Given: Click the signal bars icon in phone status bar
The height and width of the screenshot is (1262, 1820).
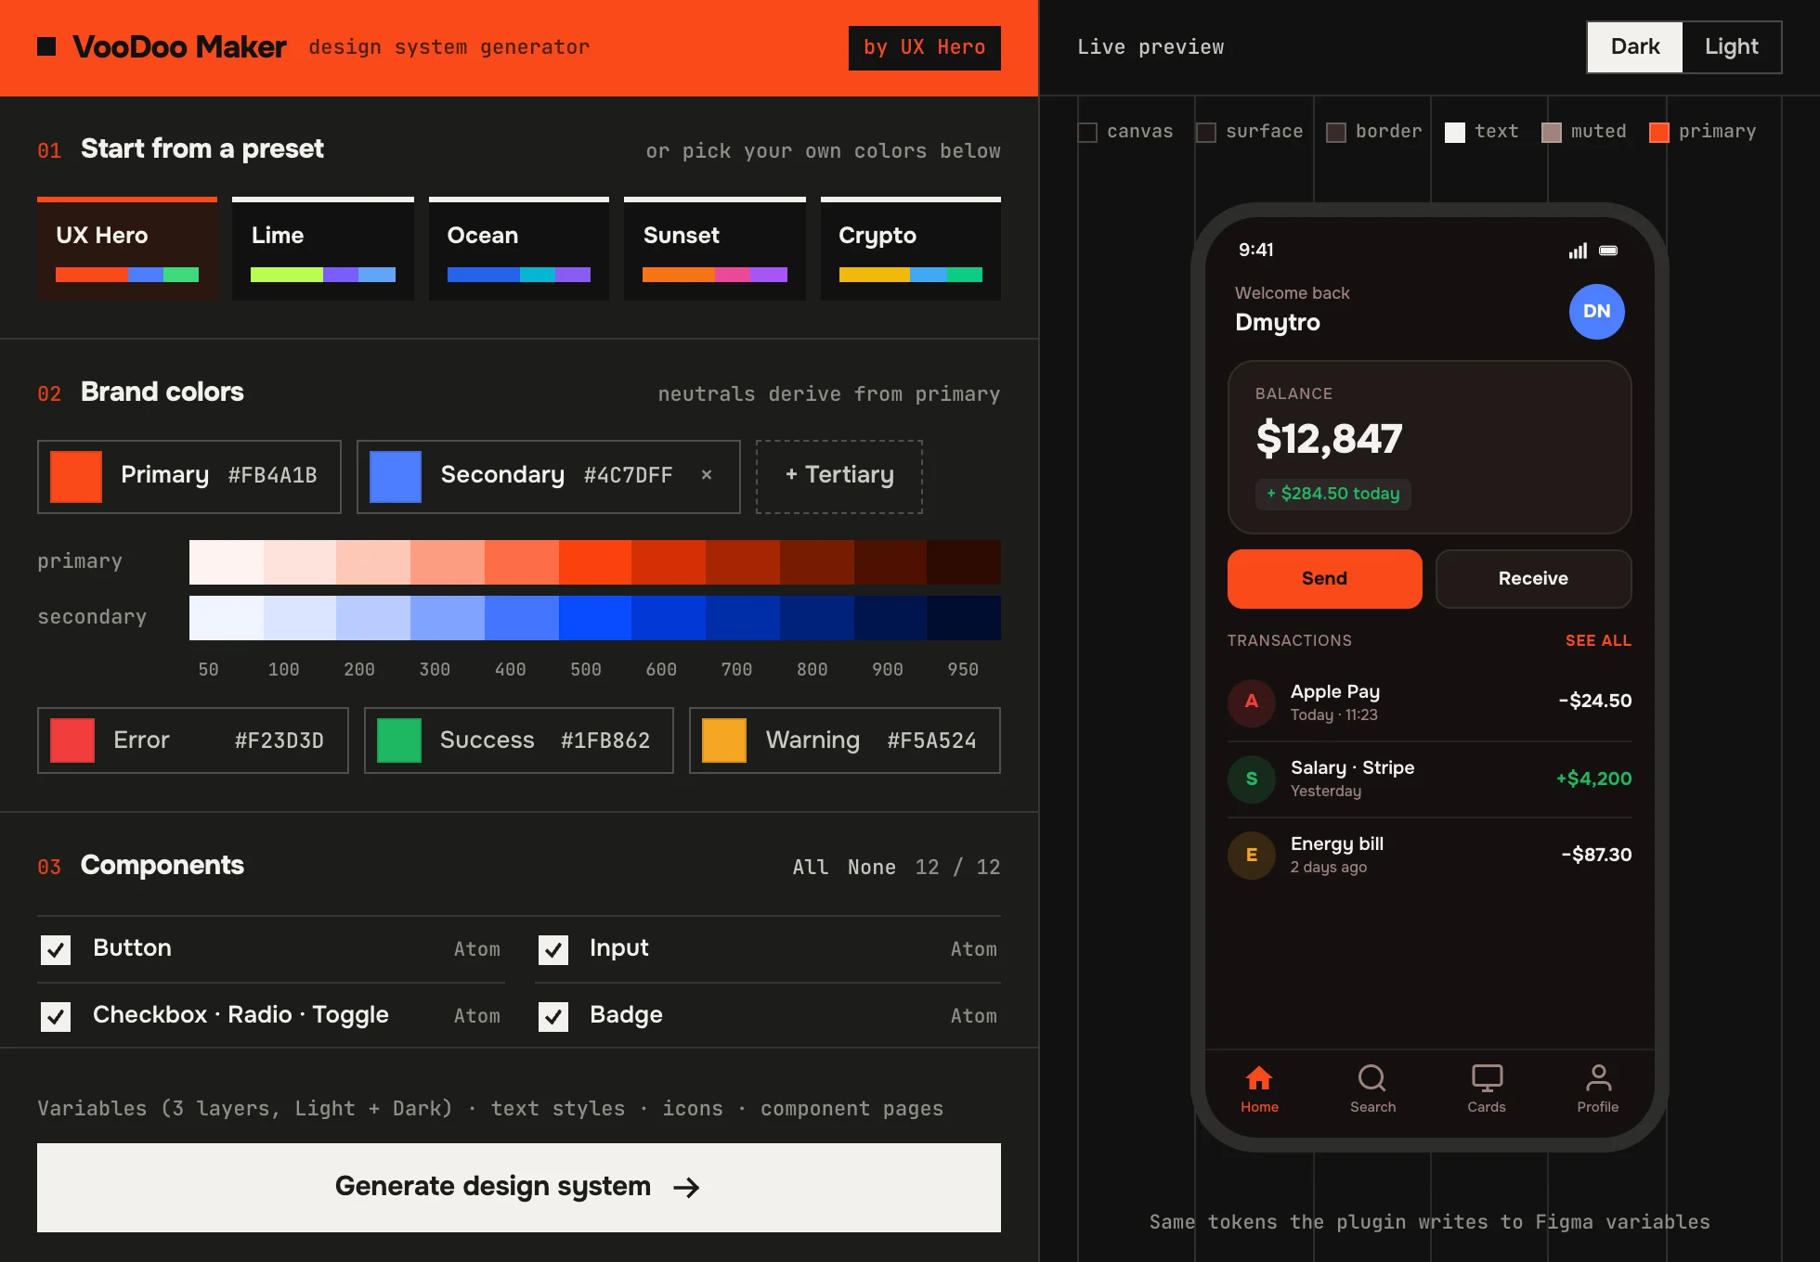Looking at the screenshot, I should 1578,251.
